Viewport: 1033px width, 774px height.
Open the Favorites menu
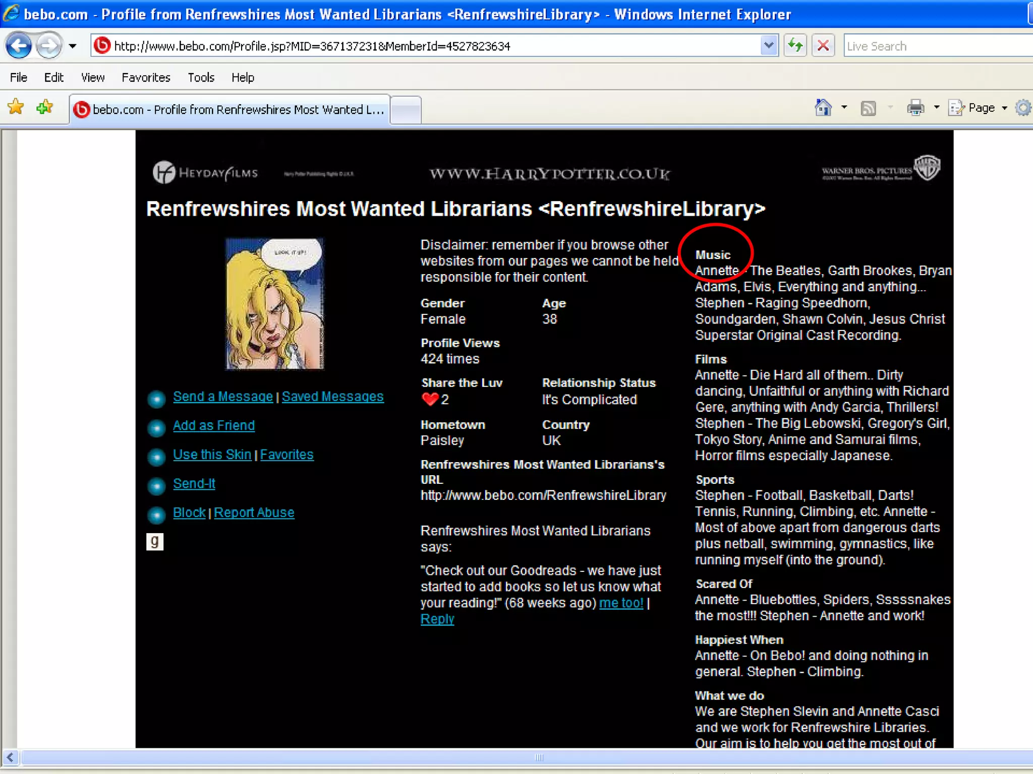coord(146,78)
